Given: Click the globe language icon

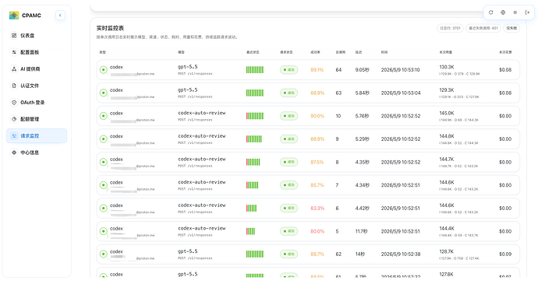Looking at the screenshot, I should click(503, 12).
